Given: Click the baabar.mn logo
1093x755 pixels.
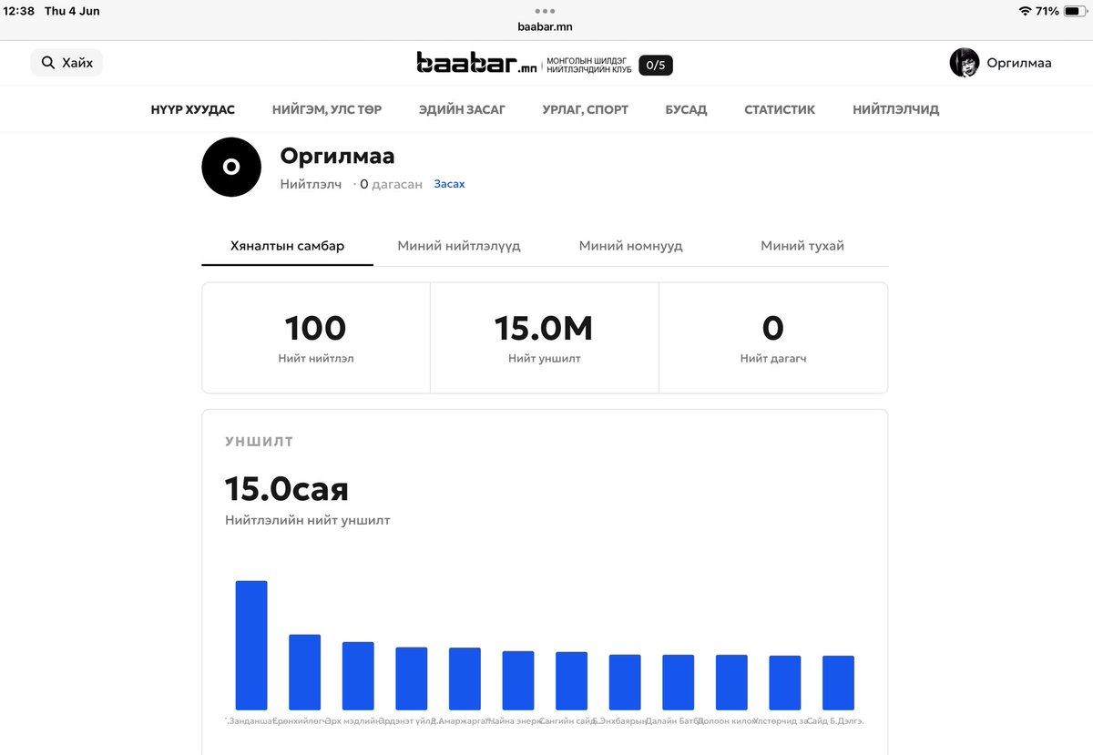Looking at the screenshot, I should click(x=477, y=63).
